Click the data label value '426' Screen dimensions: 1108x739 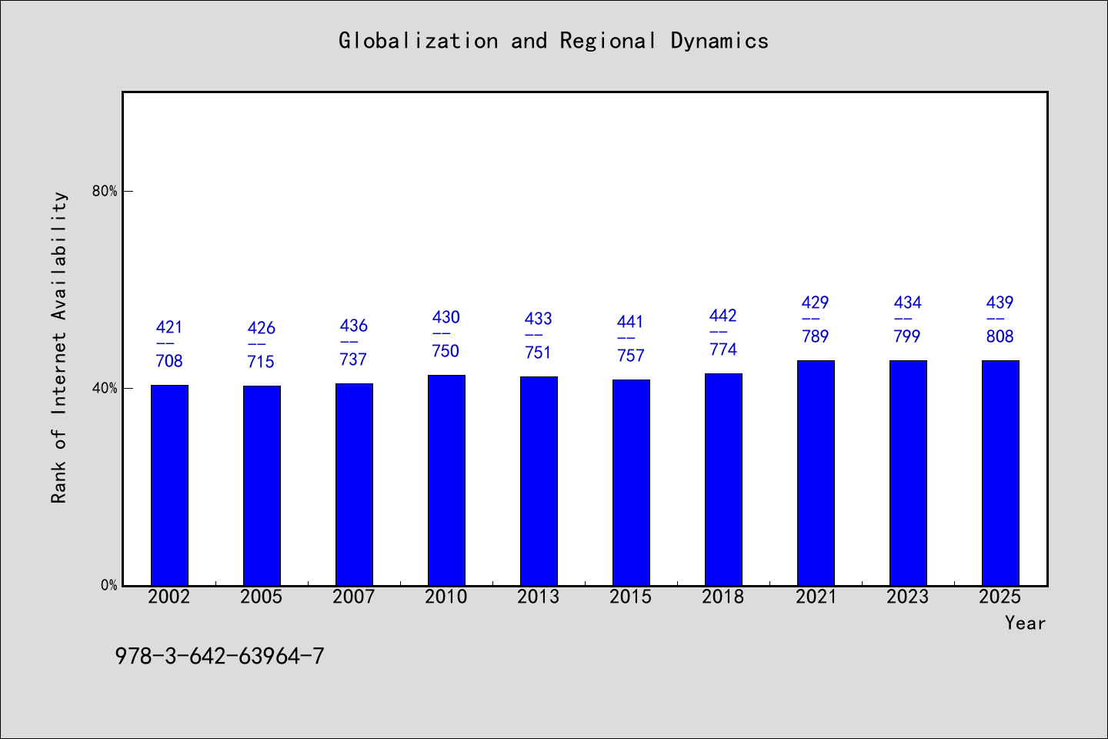(262, 329)
